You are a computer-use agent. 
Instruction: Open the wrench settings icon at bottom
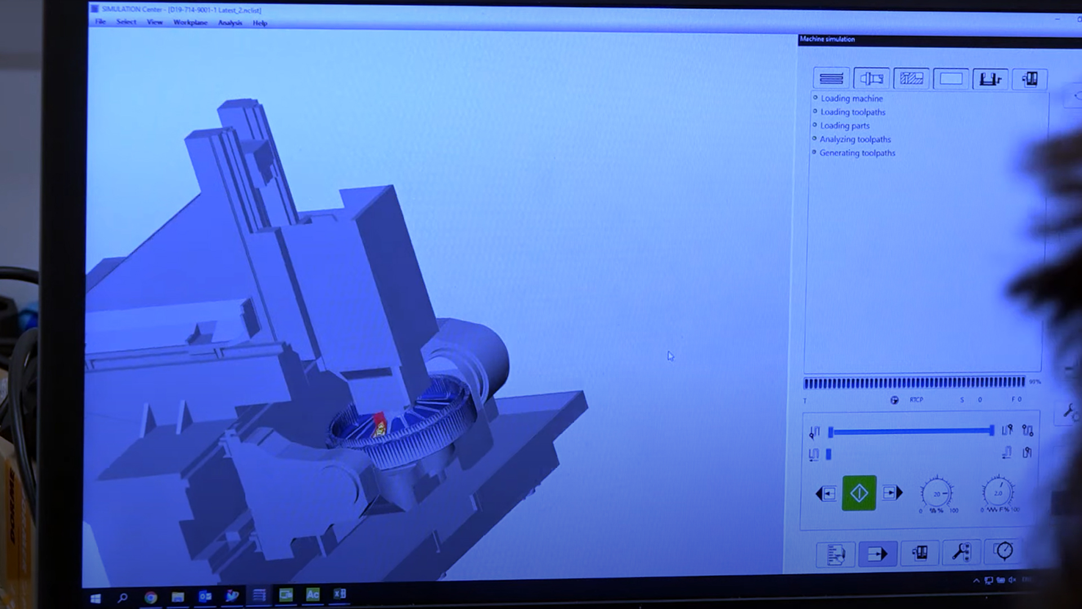pyautogui.click(x=961, y=552)
